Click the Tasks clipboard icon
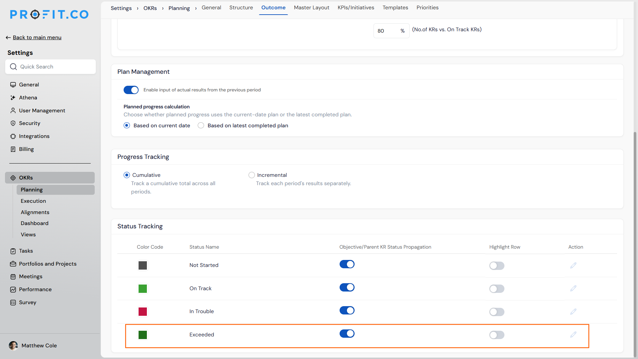This screenshot has width=638, height=359. pos(13,251)
